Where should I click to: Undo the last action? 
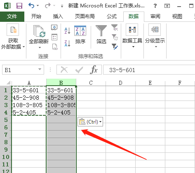pos(31,6)
